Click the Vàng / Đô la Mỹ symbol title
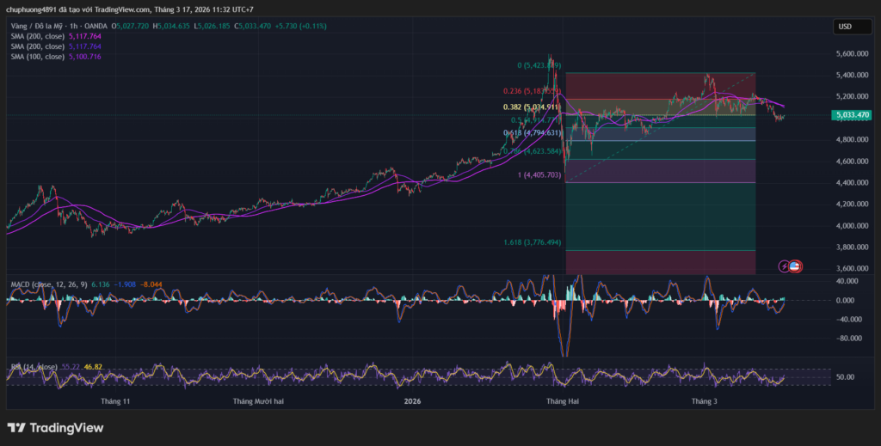 tap(39, 26)
